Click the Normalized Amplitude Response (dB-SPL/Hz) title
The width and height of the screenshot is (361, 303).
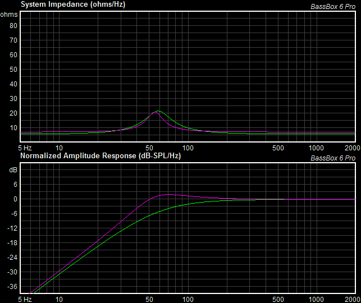tap(100, 156)
